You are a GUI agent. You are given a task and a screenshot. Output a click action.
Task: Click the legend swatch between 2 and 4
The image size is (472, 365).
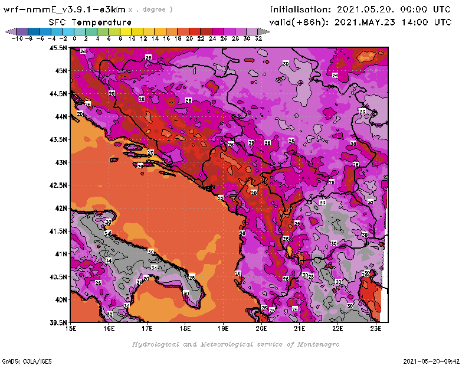coord(91,31)
